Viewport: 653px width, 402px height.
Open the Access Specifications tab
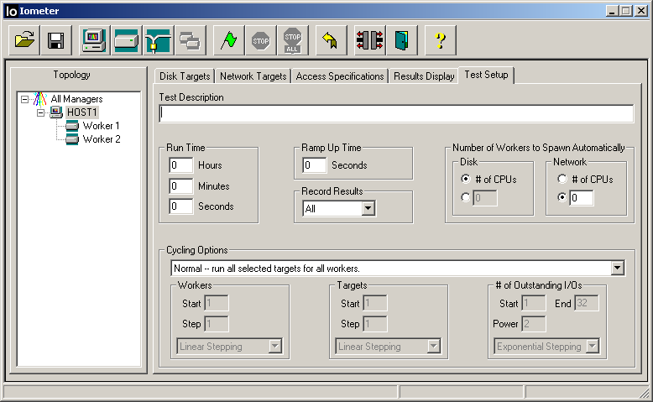(x=340, y=76)
